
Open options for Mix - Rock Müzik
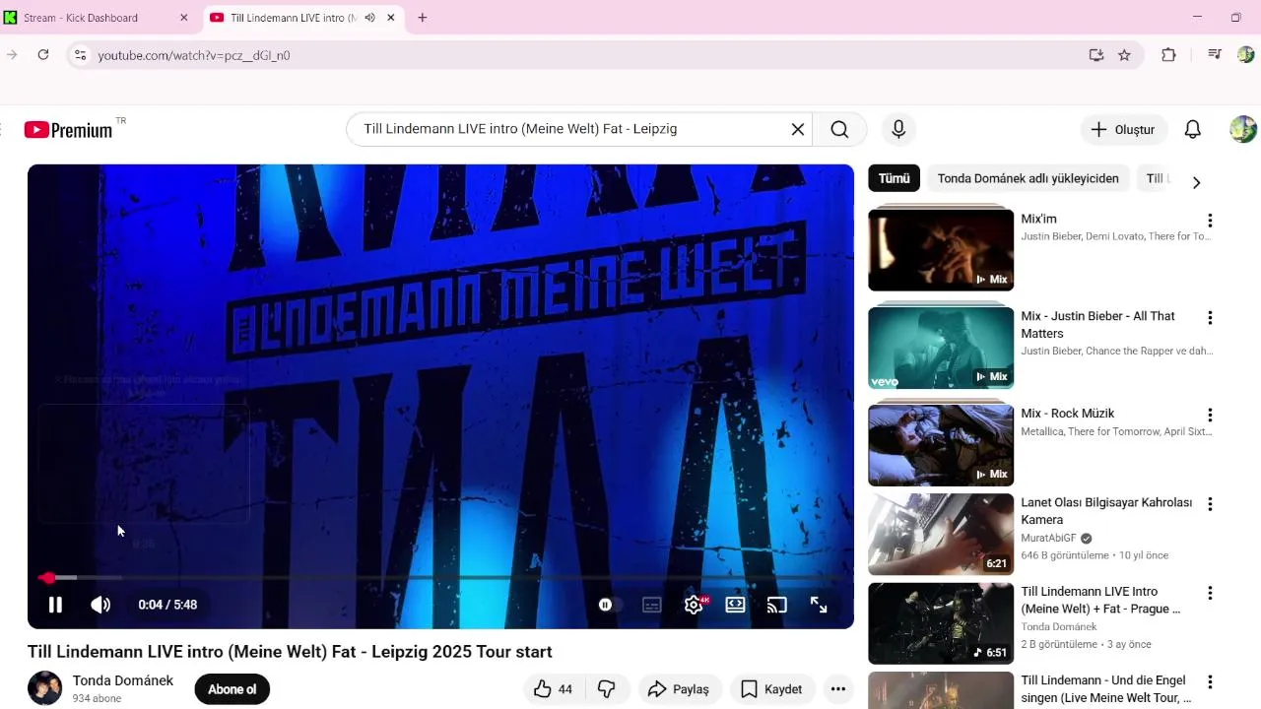pyautogui.click(x=1210, y=416)
